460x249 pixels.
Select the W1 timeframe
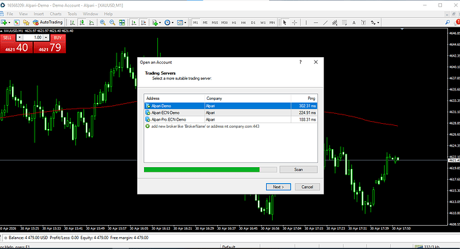(x=263, y=23)
